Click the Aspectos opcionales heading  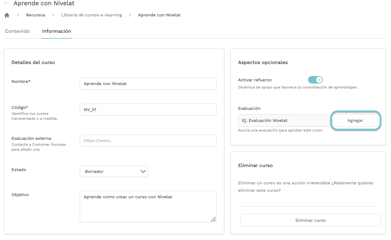[263, 62]
